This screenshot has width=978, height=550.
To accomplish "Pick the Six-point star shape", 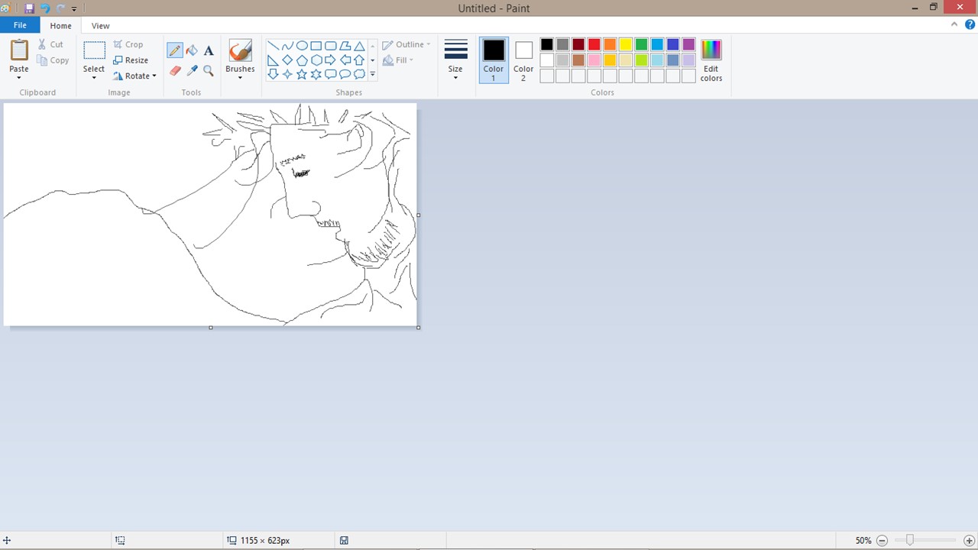I will [x=316, y=74].
